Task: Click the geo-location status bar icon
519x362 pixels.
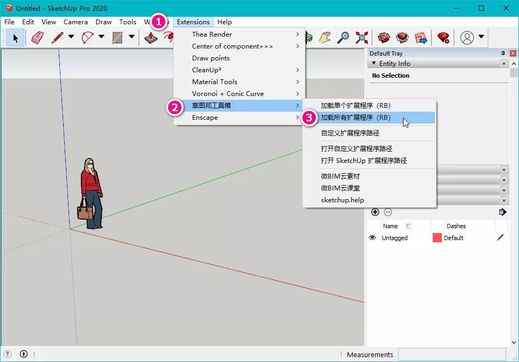Action: pos(8,354)
